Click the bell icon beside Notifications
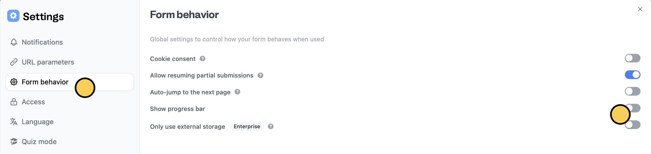This screenshot has height=154, width=651. click(x=14, y=42)
